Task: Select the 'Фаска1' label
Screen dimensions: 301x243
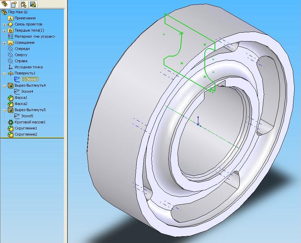Action: [x=21, y=98]
